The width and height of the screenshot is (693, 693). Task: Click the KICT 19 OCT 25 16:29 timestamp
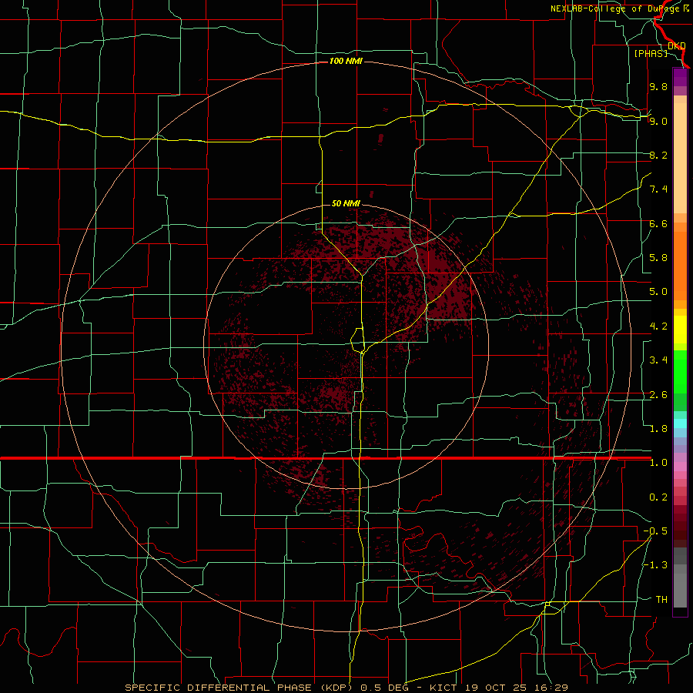coord(498,688)
